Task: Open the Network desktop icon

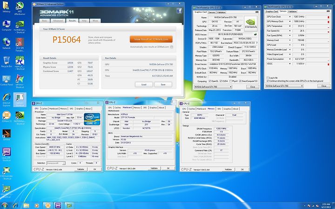Action: 7,42
